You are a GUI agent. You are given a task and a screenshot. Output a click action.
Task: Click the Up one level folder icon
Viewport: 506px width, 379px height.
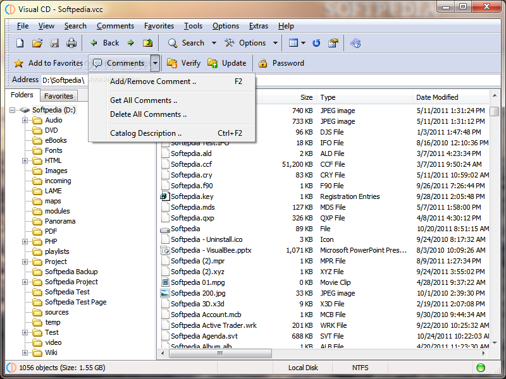pyautogui.click(x=148, y=43)
